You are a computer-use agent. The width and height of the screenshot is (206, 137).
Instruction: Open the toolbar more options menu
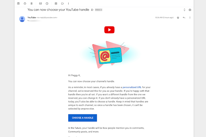pyautogui.click(x=68, y=3)
